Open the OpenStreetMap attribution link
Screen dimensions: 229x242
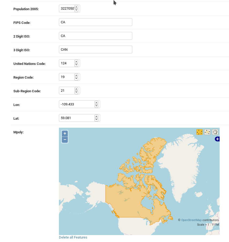click(191, 220)
